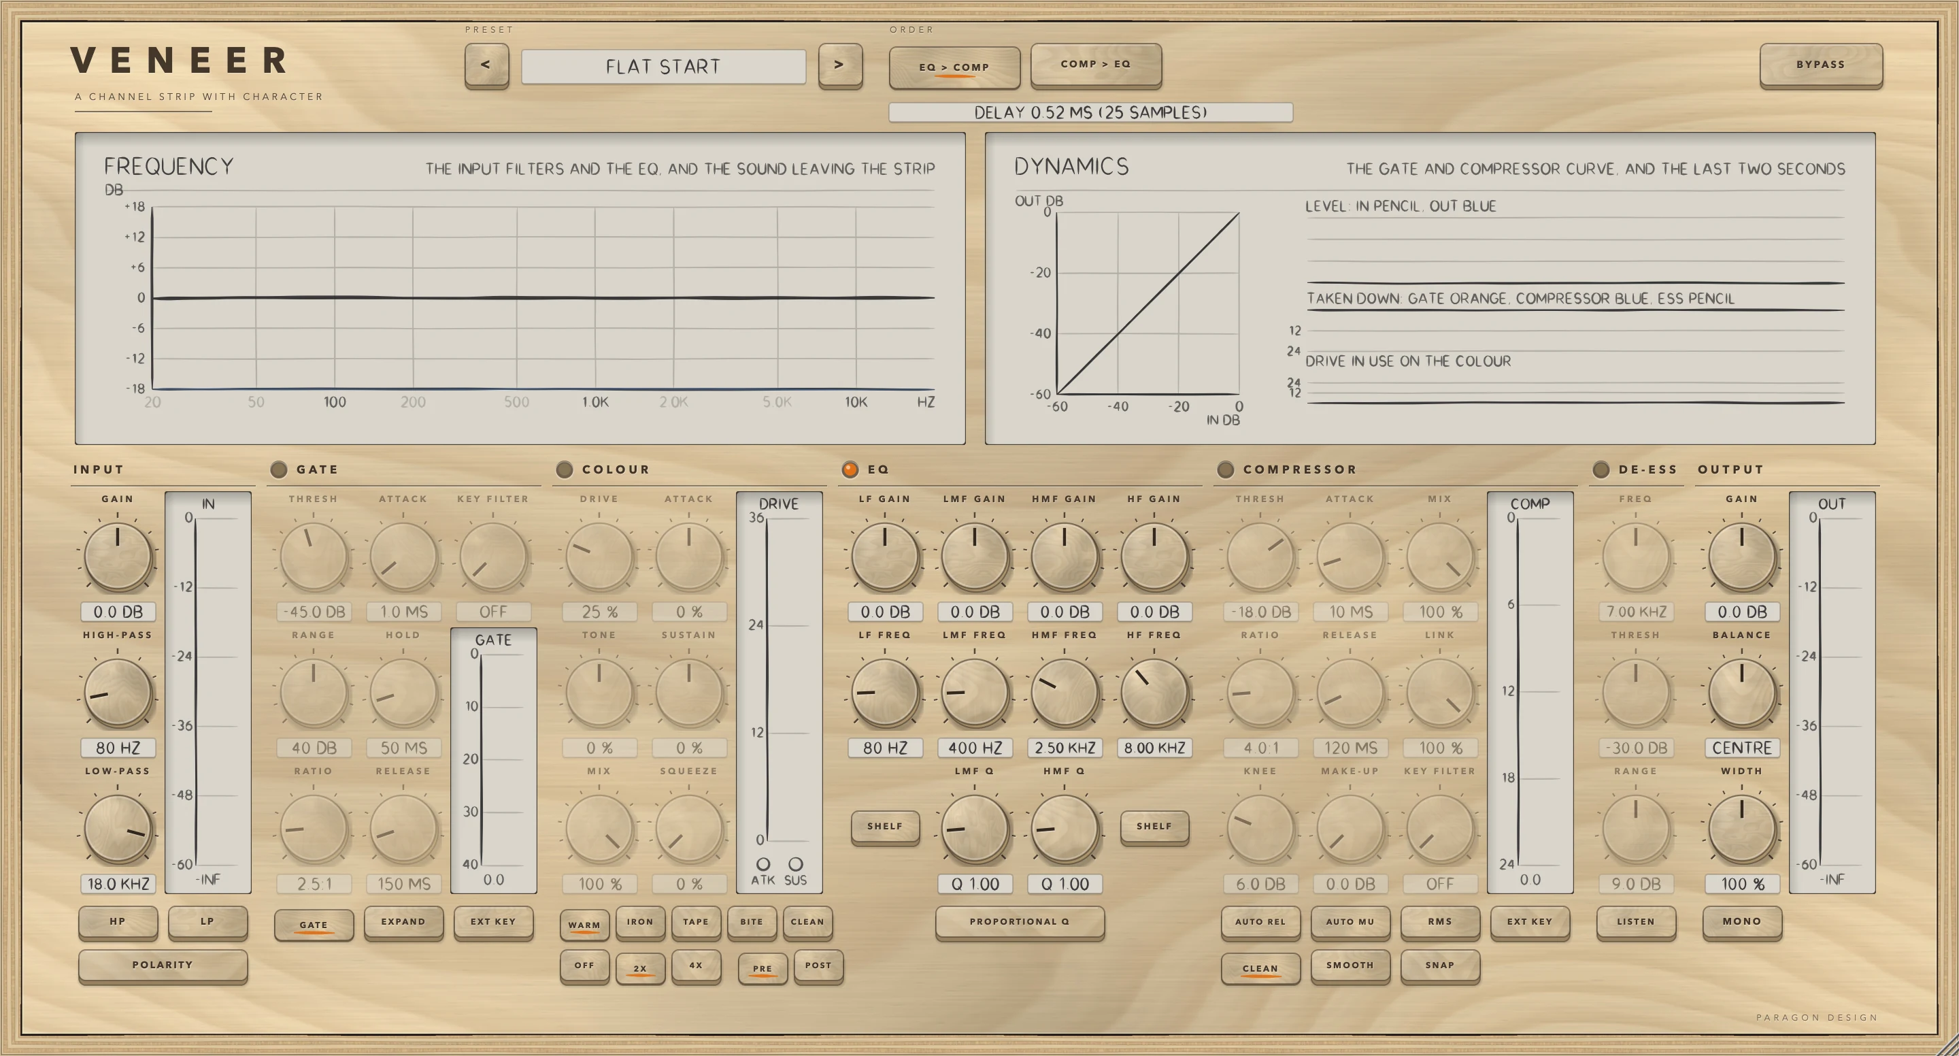The height and width of the screenshot is (1056, 1959).
Task: Set oversampling to 4X
Action: [696, 965]
